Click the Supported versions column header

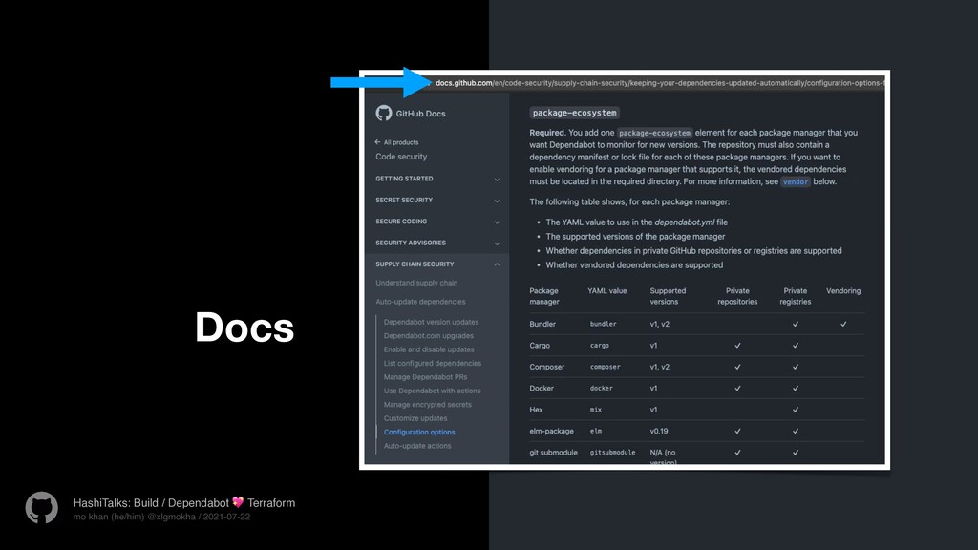tap(668, 296)
